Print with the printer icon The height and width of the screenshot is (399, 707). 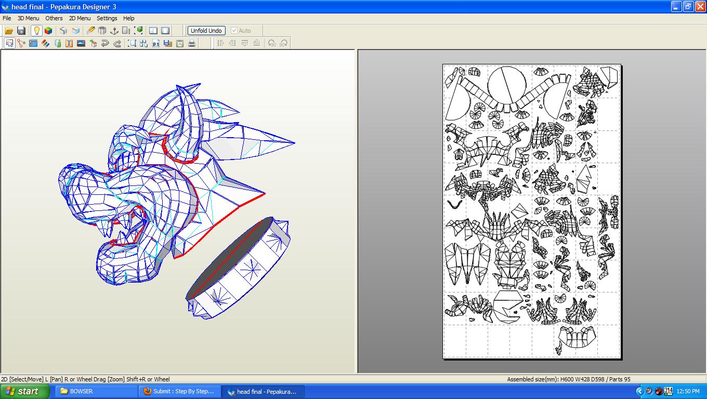point(192,43)
